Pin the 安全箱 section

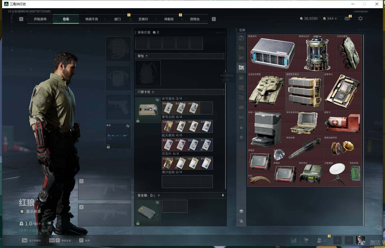coord(223,195)
